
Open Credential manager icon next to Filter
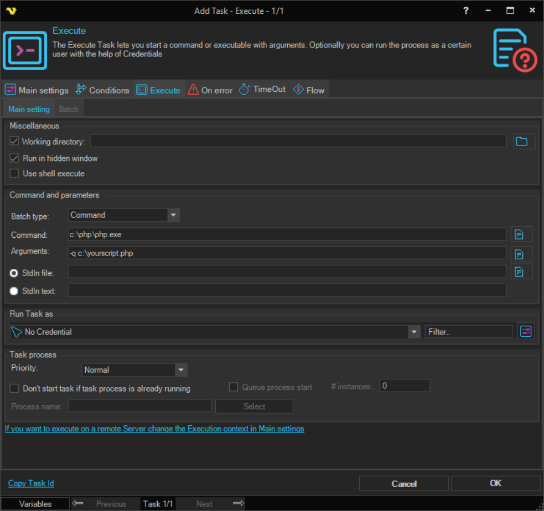pyautogui.click(x=525, y=330)
